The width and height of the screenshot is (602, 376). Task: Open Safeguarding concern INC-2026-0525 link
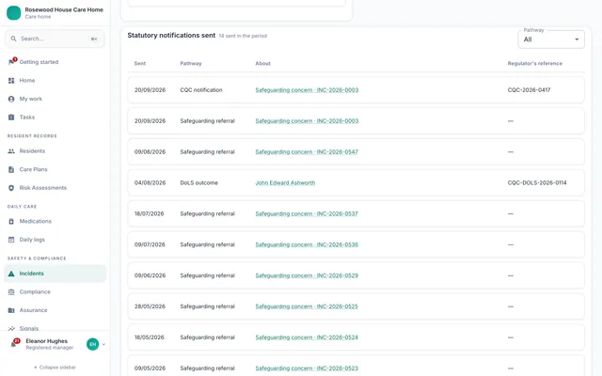[x=307, y=306]
